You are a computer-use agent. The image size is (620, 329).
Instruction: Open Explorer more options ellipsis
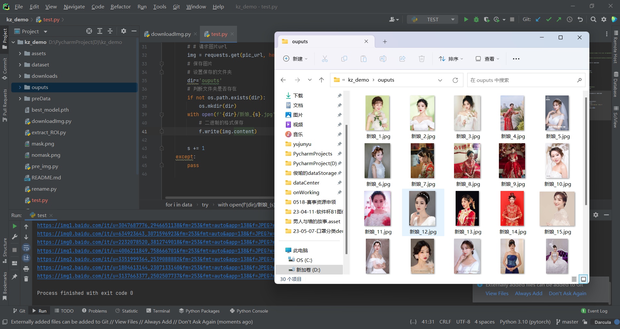[516, 59]
